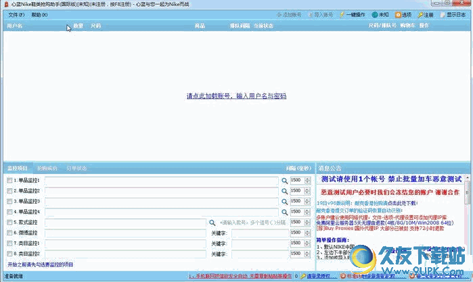Image resolution: width=473 pixels, height=282 pixels.
Task: Click the interval stepper for 单品监控1
Action: click(307, 180)
